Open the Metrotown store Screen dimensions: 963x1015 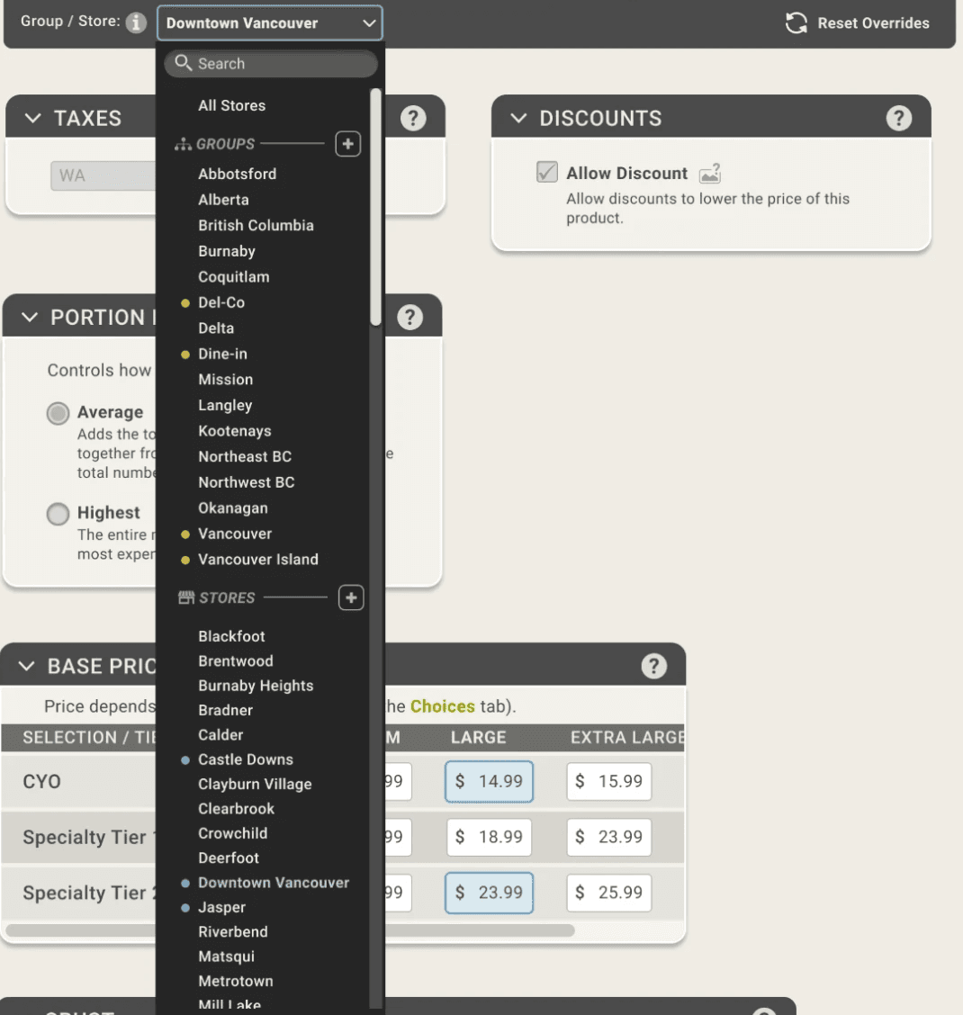coord(236,981)
